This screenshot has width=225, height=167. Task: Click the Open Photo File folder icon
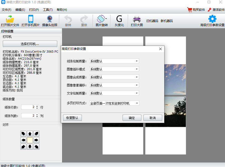coord(10,19)
